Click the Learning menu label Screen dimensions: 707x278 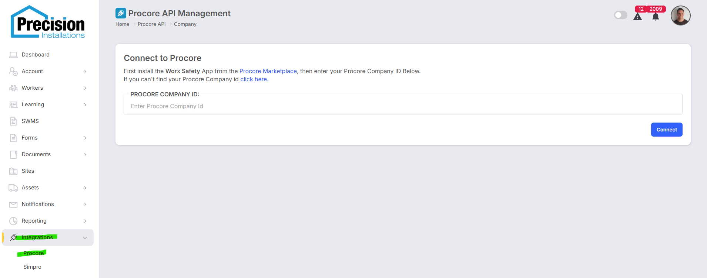[33, 104]
